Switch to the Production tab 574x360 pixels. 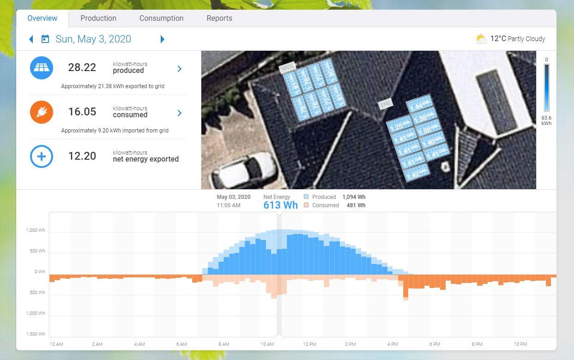pyautogui.click(x=98, y=18)
